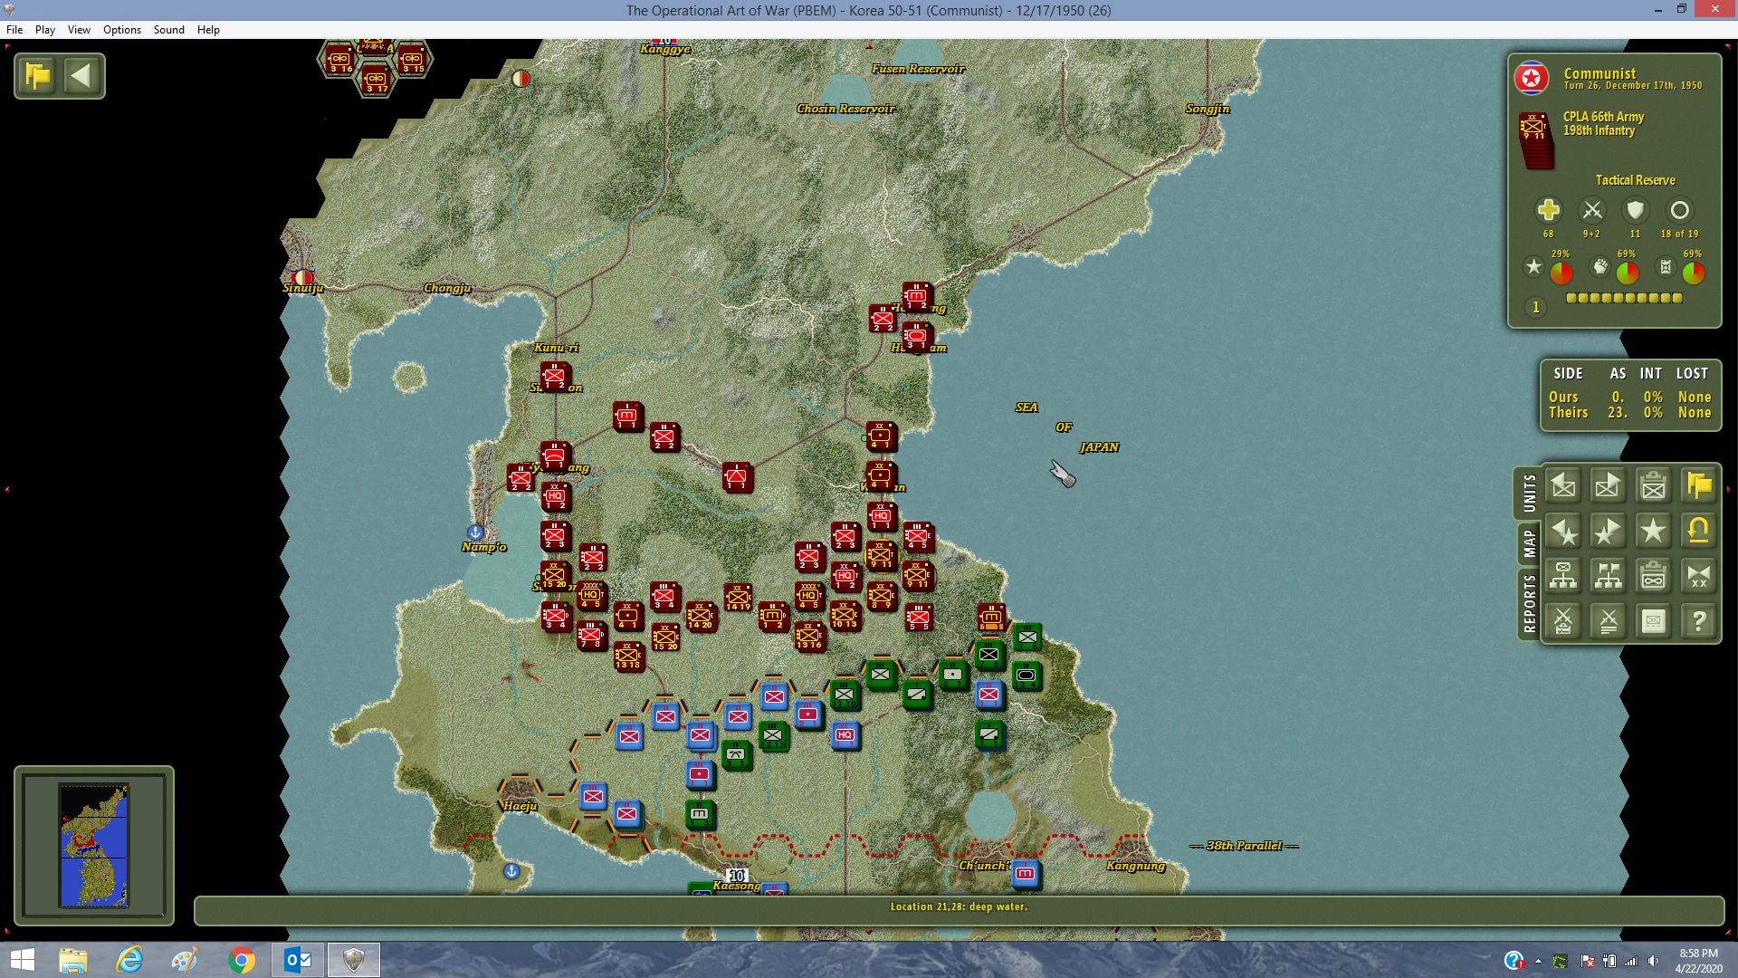
Task: Click the 'Tactical Reserve' status text
Action: 1635,180
